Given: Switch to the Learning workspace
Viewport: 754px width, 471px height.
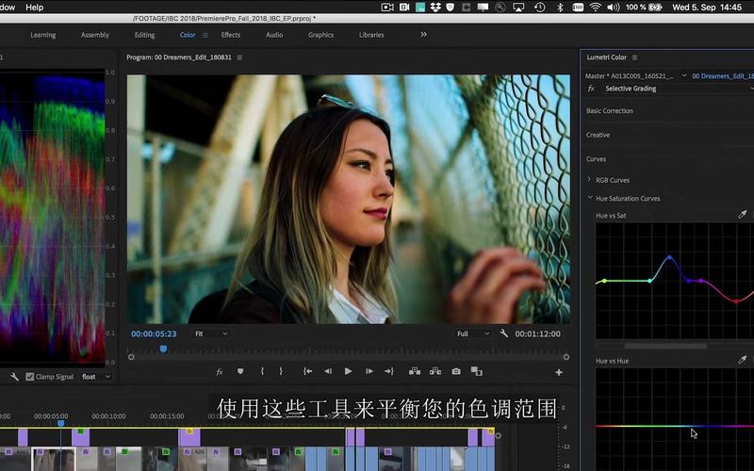Looking at the screenshot, I should [43, 35].
